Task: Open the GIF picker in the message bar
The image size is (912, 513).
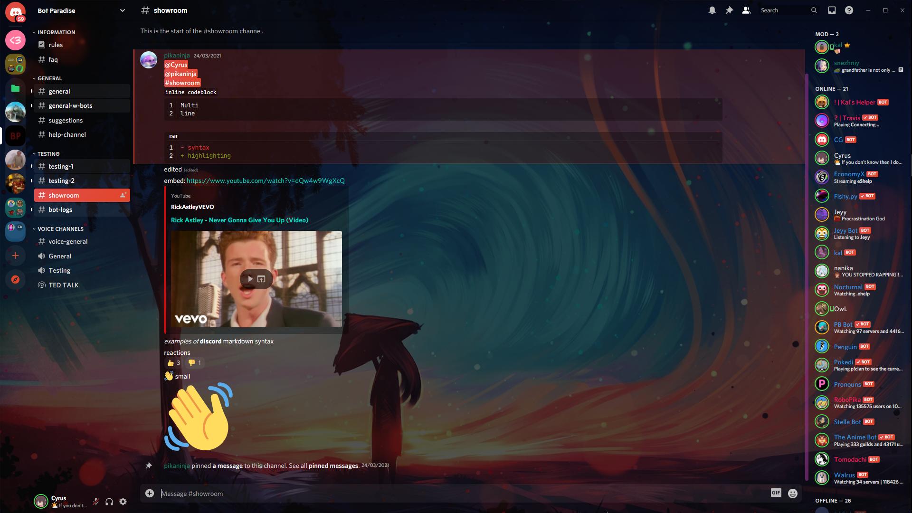Action: pos(776,493)
